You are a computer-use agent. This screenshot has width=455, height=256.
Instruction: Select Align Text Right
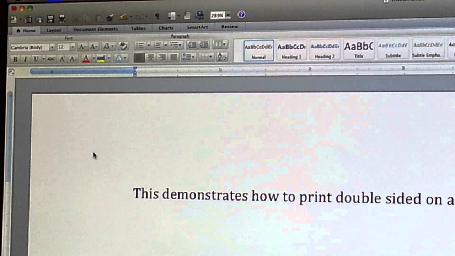tap(162, 57)
